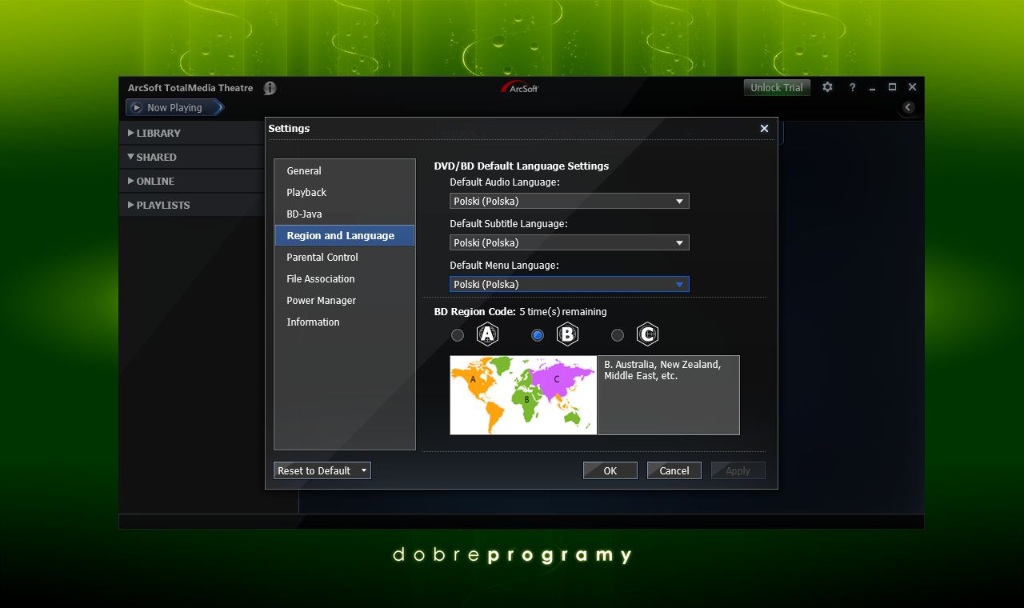Image resolution: width=1024 pixels, height=608 pixels.
Task: Select BD region code C radio button
Action: pyautogui.click(x=618, y=335)
